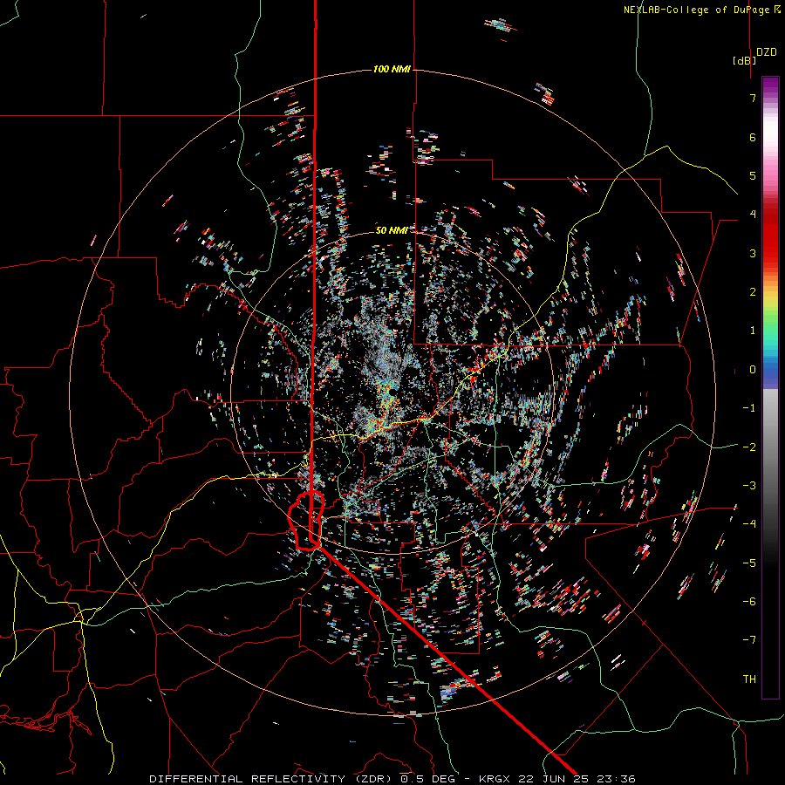785x785 pixels.
Task: Select the -5 value on the color scale
Action: click(x=749, y=563)
